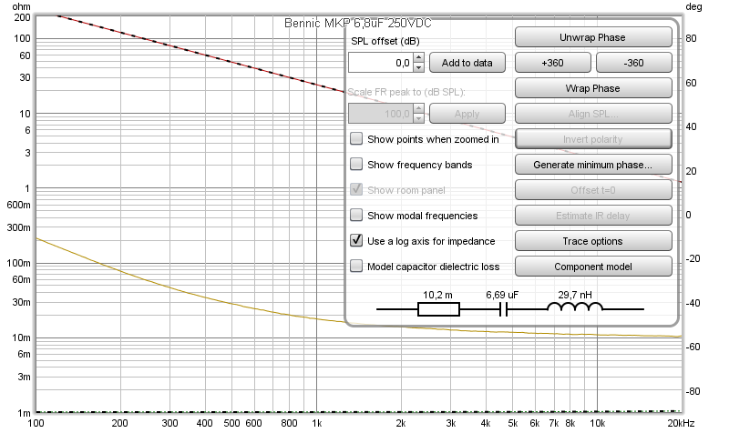The width and height of the screenshot is (729, 433).
Task: Open the Component model button
Action: (593, 267)
